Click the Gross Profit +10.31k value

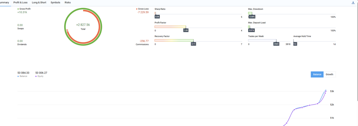pos(22,12)
